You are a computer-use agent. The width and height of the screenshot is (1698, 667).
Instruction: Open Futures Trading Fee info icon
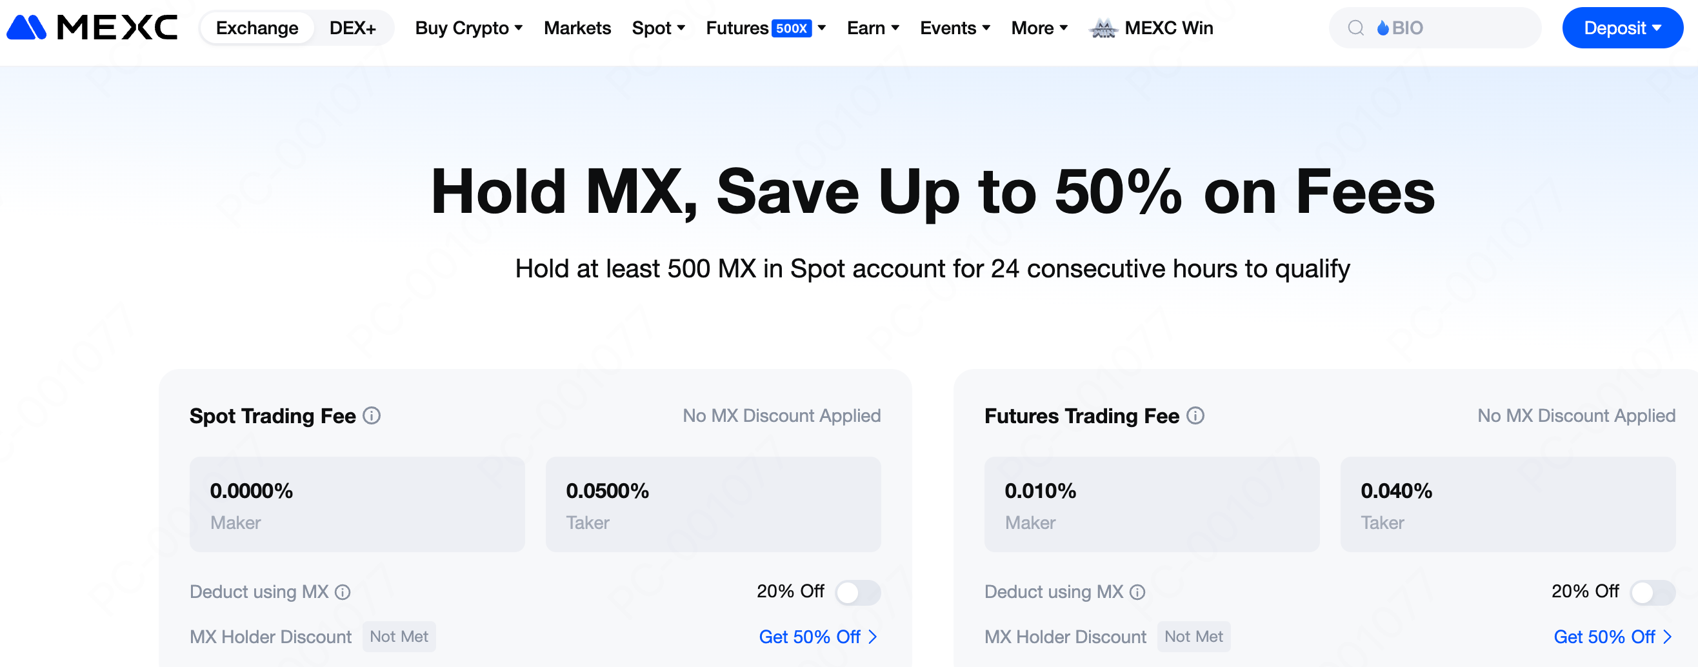click(1195, 416)
